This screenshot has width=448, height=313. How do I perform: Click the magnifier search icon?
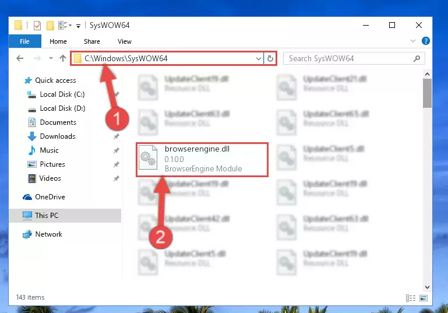pyautogui.click(x=417, y=59)
